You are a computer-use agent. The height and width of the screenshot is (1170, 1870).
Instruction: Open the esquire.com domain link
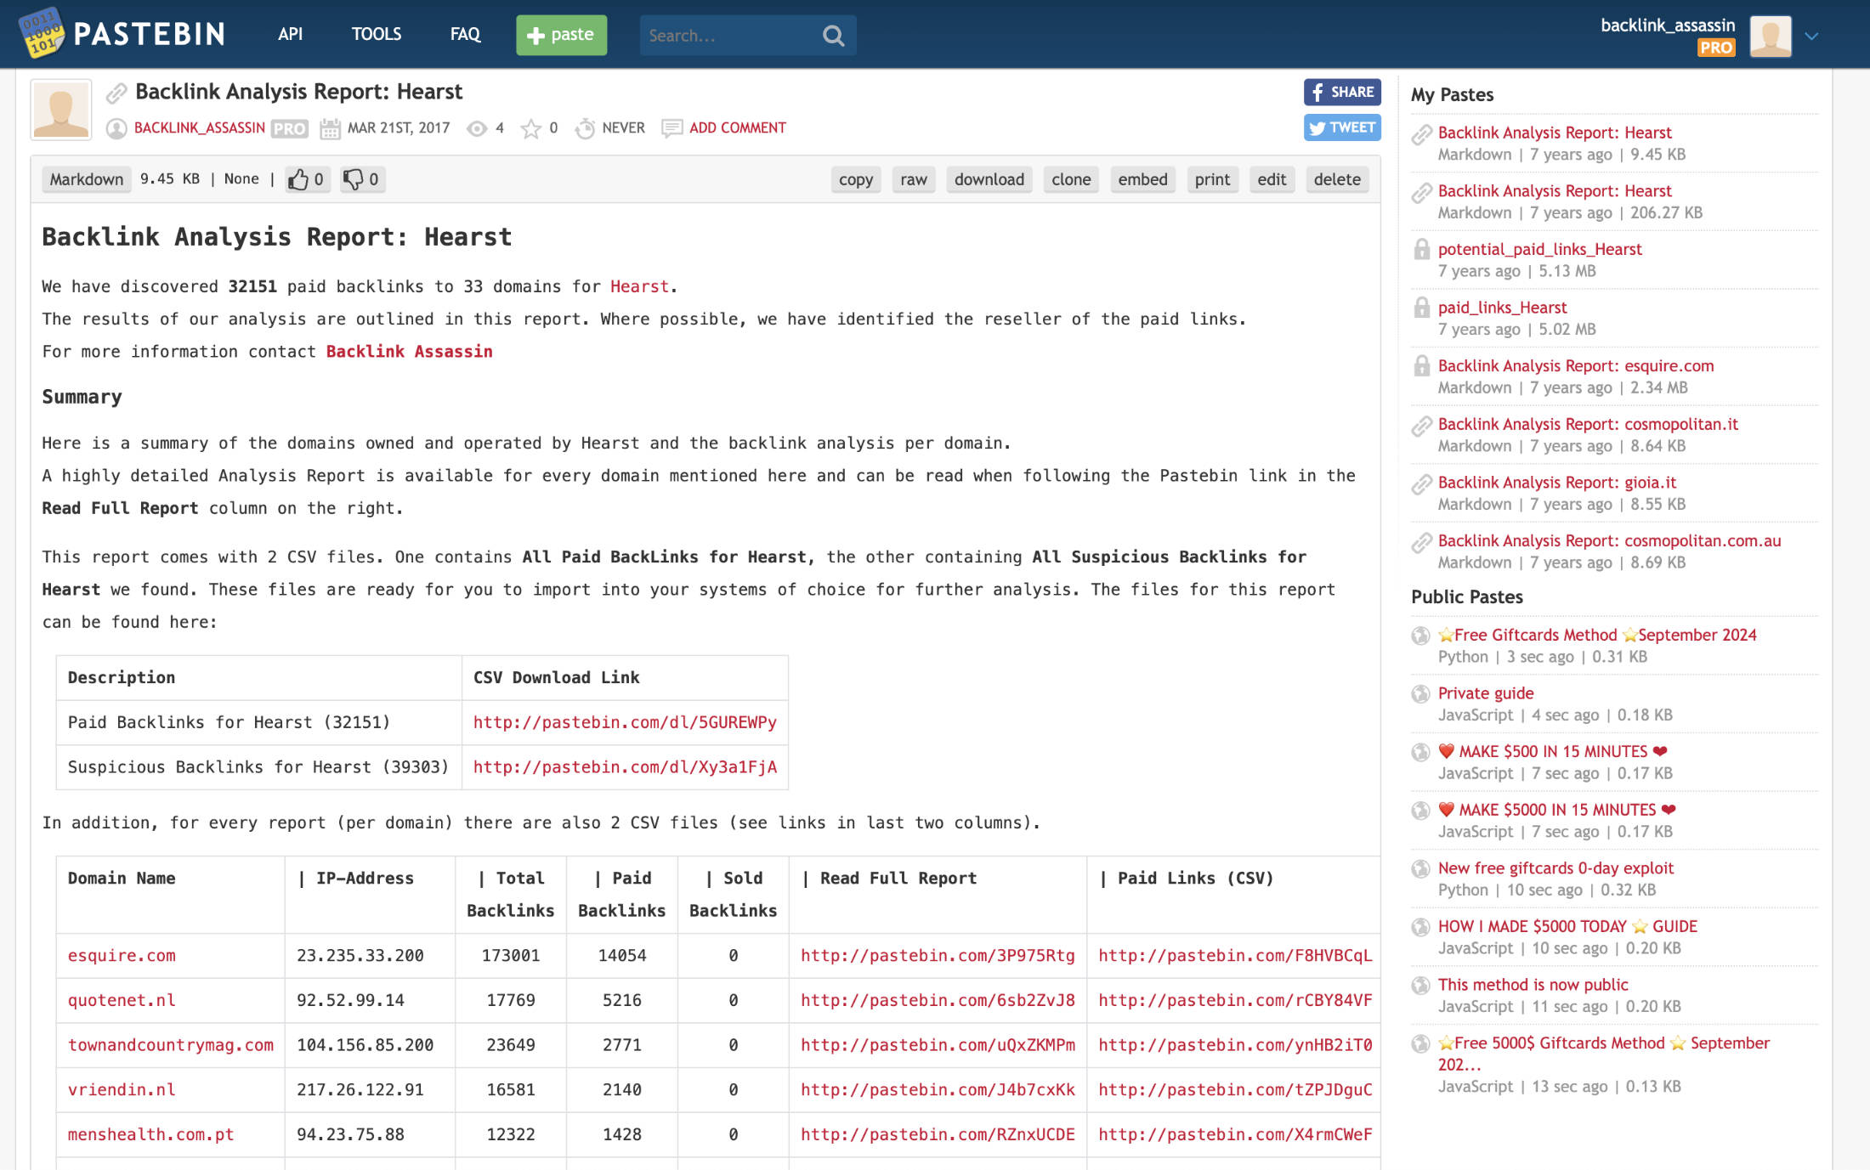122,955
